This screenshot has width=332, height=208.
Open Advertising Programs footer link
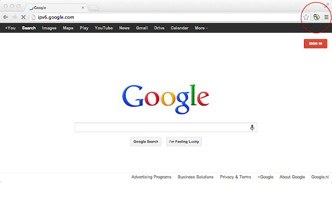[151, 177]
